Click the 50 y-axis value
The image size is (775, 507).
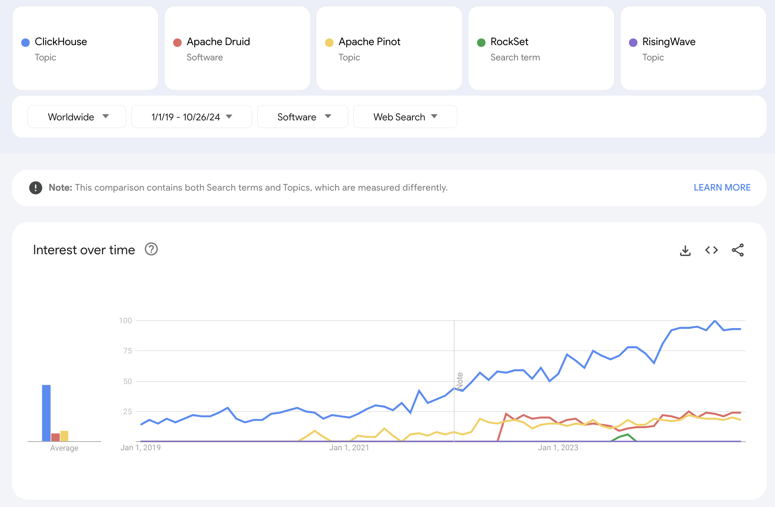point(128,381)
